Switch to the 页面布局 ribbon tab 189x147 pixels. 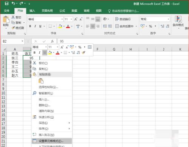47,11
